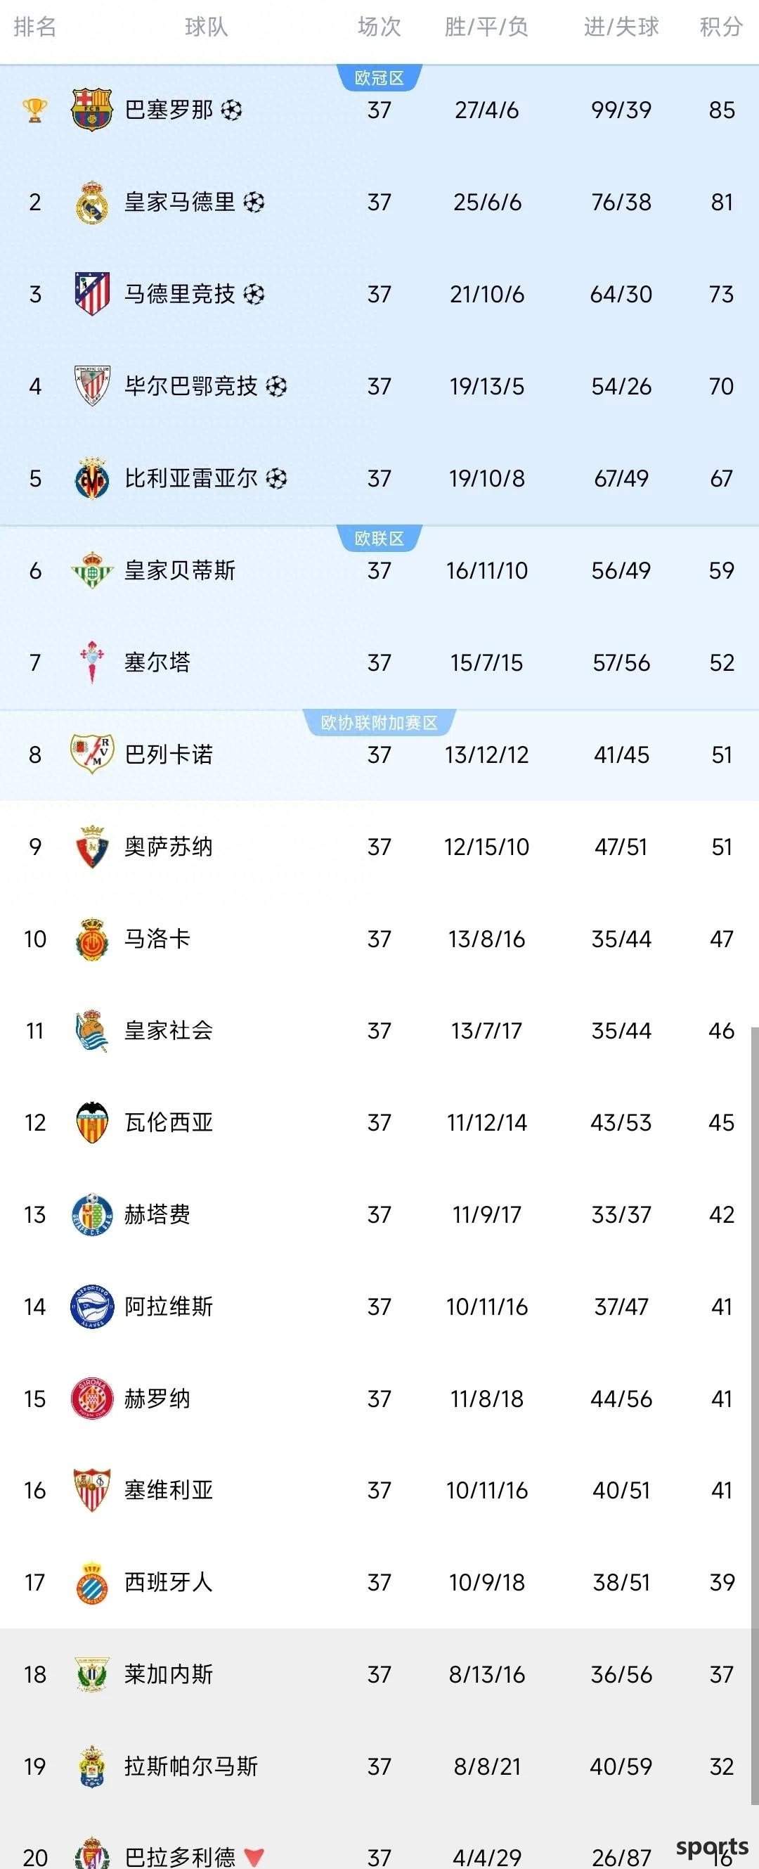Click the Barcelona club crest
Viewport: 759px width, 1869px height.
point(91,110)
